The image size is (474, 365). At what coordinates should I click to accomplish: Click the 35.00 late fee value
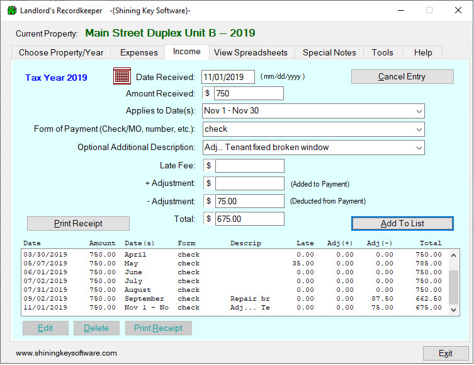point(303,264)
